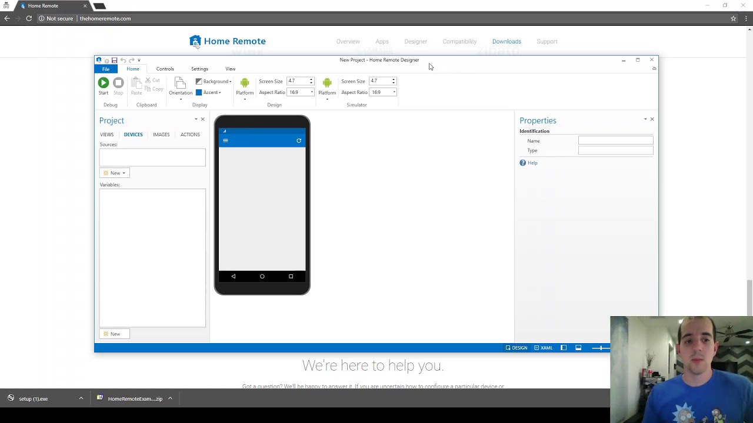Open the VIEWS tab in Project panel

(x=106, y=135)
